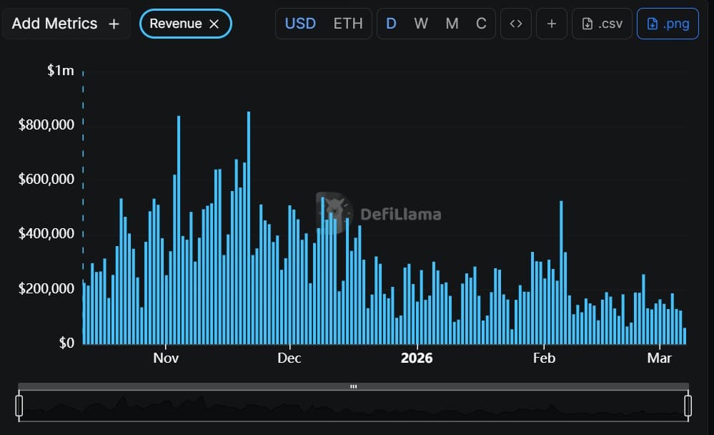The height and width of the screenshot is (435, 714).
Task: Click the plus icon inside Add Metrics
Action: click(114, 23)
